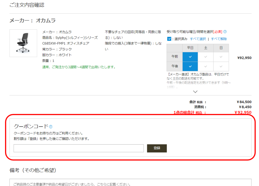This screenshot has height=186, width=259.
Task: Toggle 平日 午後 delivery slot
Action: click(190, 66)
